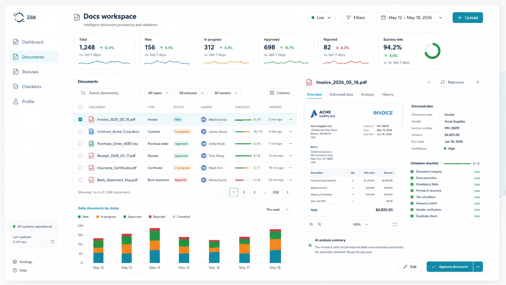The width and height of the screenshot is (506, 285).
Task: Open the three-dot menu in invoice panel header
Action: 429,82
